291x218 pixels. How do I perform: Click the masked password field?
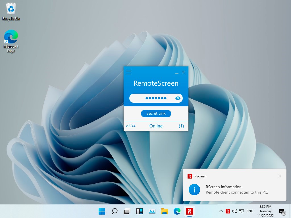tap(156, 98)
